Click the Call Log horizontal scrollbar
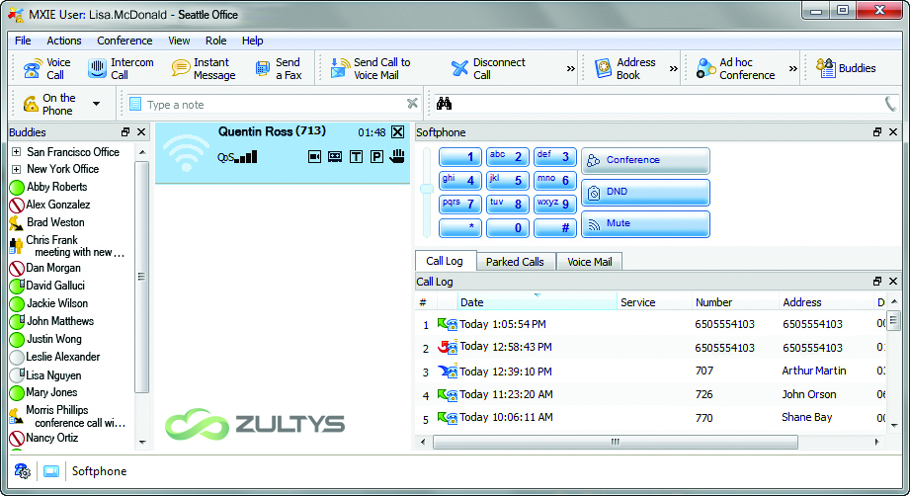The height and width of the screenshot is (496, 910). pos(616,442)
